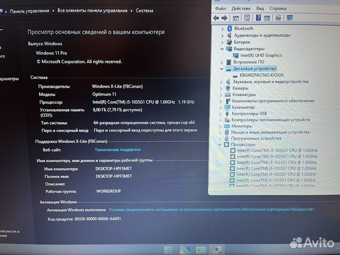Select the KBG40ZNV256G KIOXIA disk
340x255 pixels.
pos(262,75)
